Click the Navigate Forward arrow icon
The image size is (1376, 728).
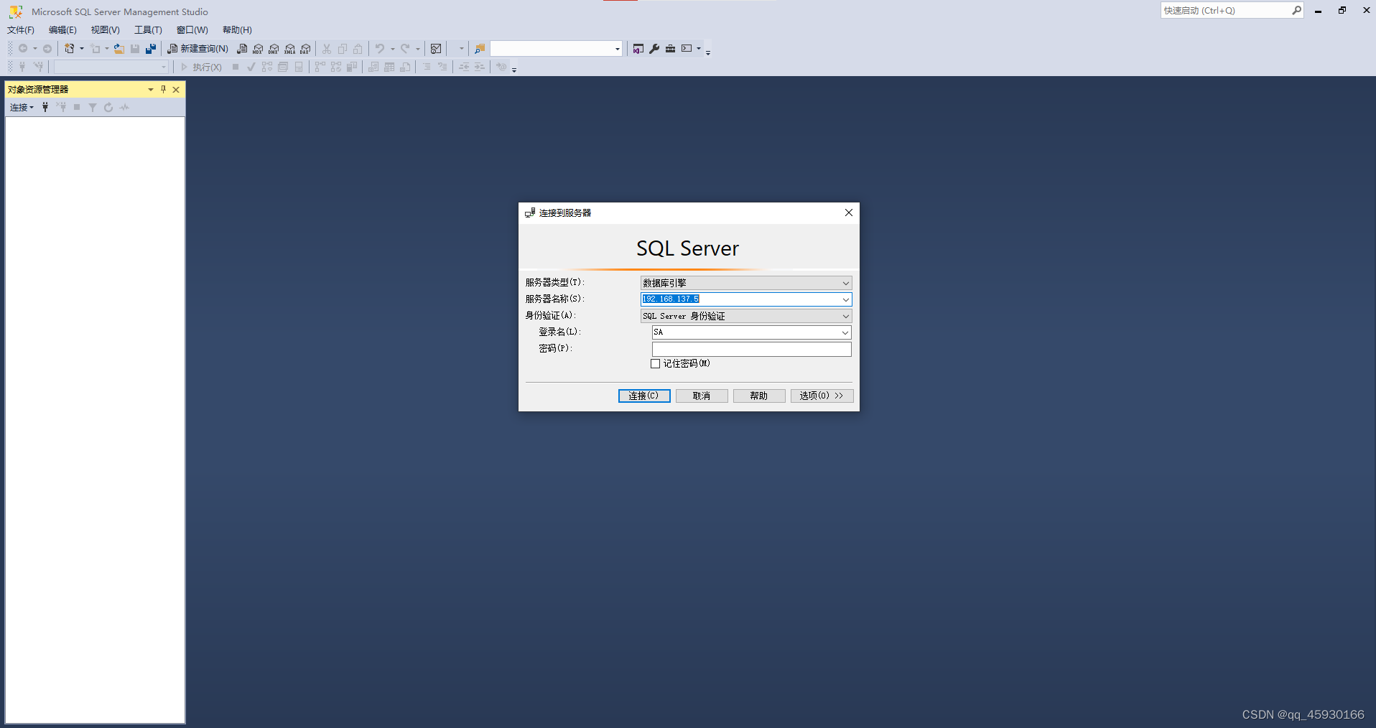tap(47, 49)
